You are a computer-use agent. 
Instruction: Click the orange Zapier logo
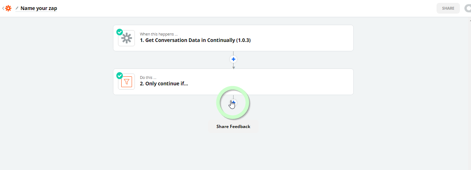8,8
